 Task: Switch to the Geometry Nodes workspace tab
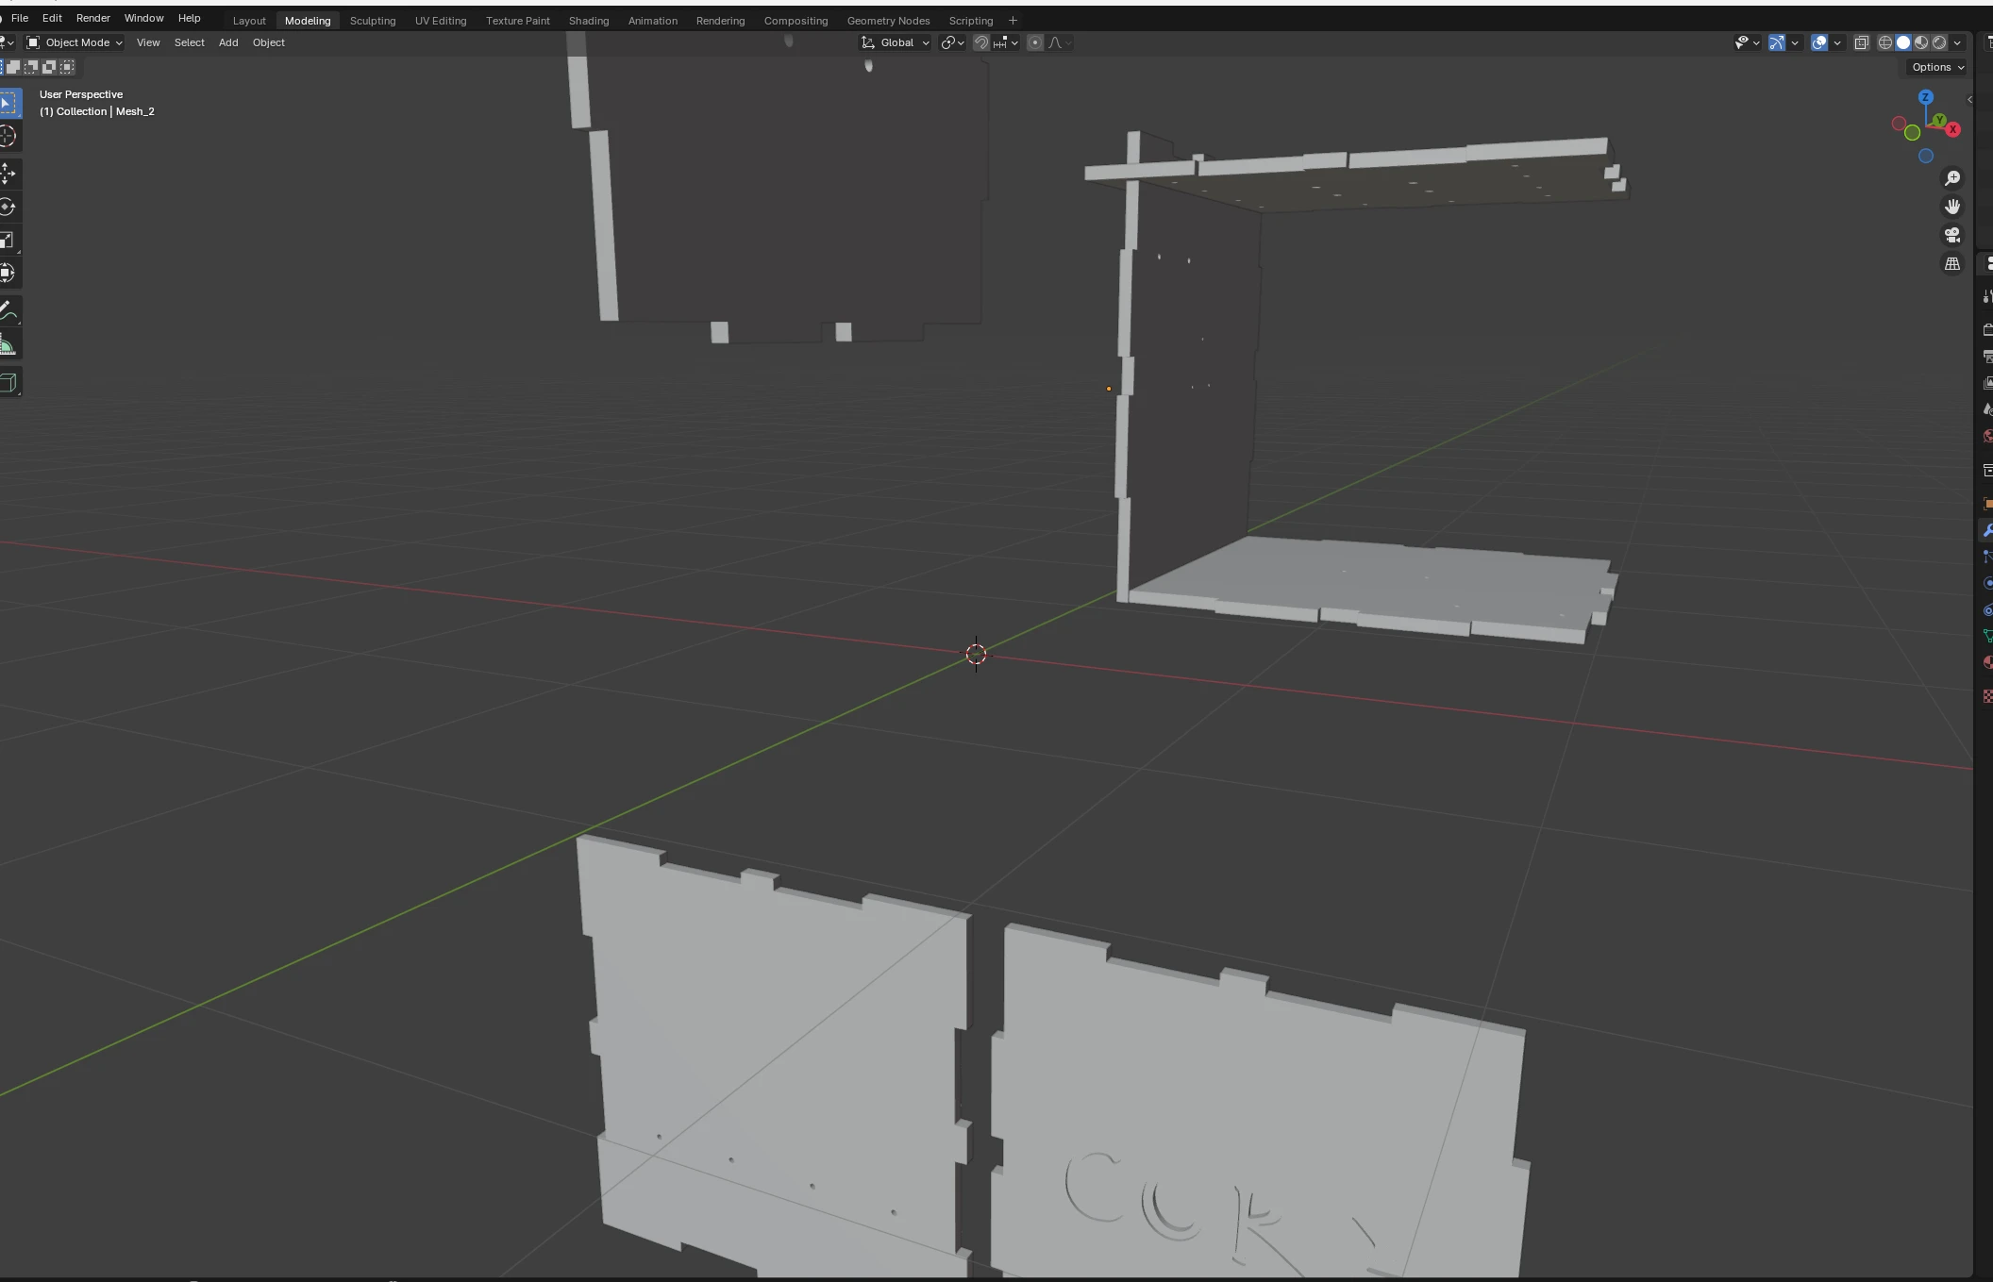888,21
